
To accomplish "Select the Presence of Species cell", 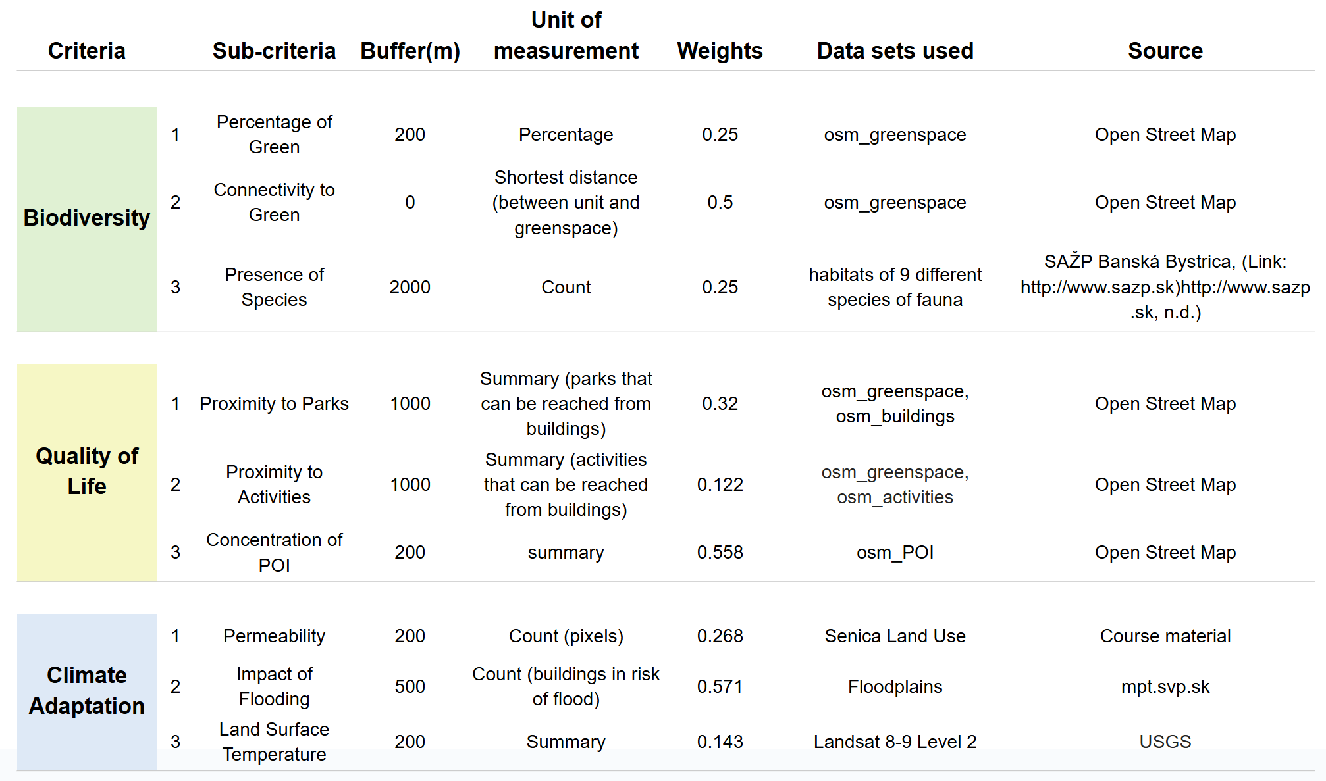I will 274,287.
